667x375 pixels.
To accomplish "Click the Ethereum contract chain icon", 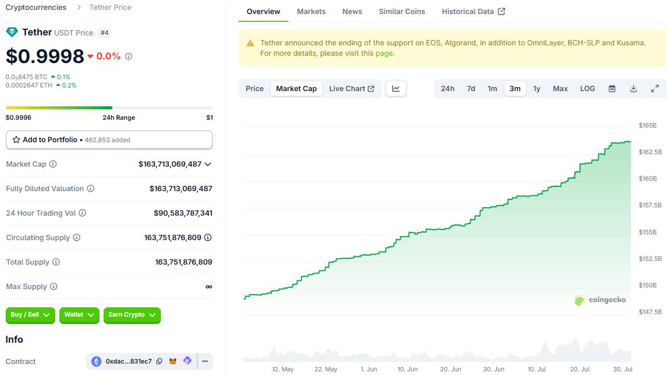I will 96,361.
